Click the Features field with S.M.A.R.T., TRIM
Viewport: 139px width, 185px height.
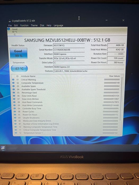pyautogui.click(x=89, y=71)
